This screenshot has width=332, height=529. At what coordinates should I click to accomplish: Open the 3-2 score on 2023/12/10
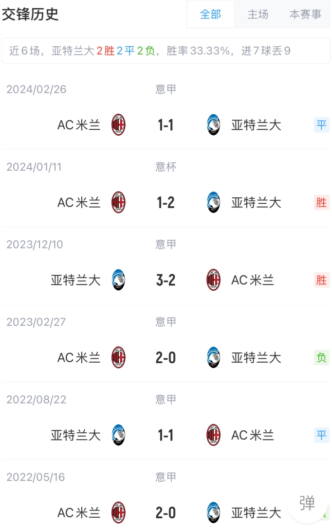click(166, 280)
